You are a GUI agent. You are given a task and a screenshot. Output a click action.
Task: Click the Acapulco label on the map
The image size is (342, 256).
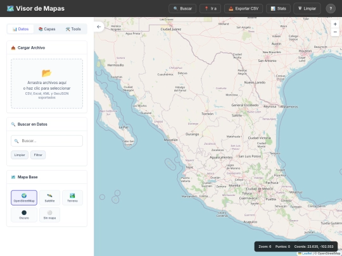[250, 222]
